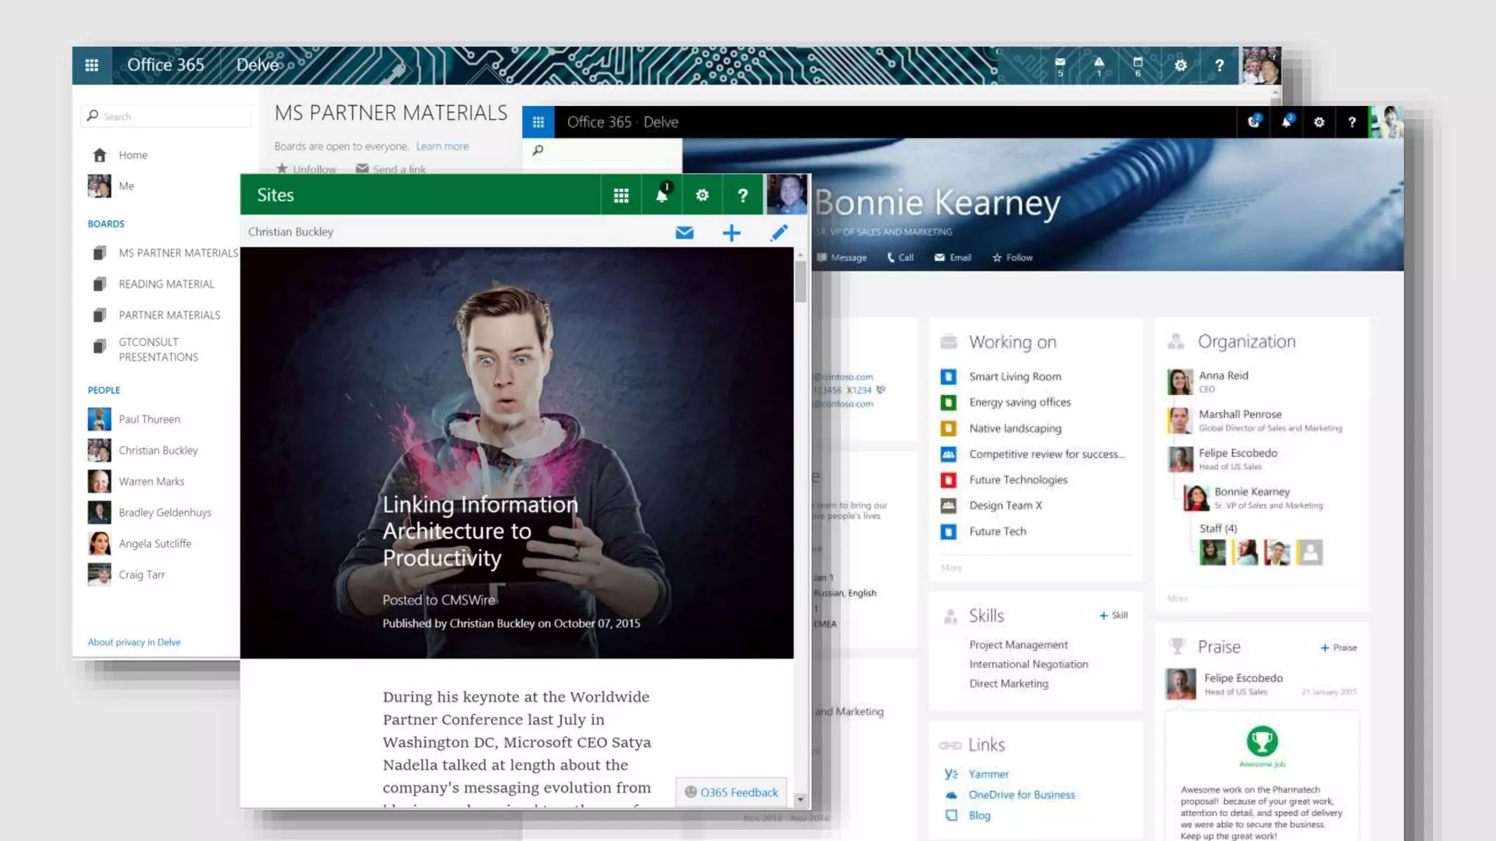This screenshot has height=841, width=1496.
Task: Click search magnifier in Bonnie Kearney window
Action: click(x=538, y=150)
